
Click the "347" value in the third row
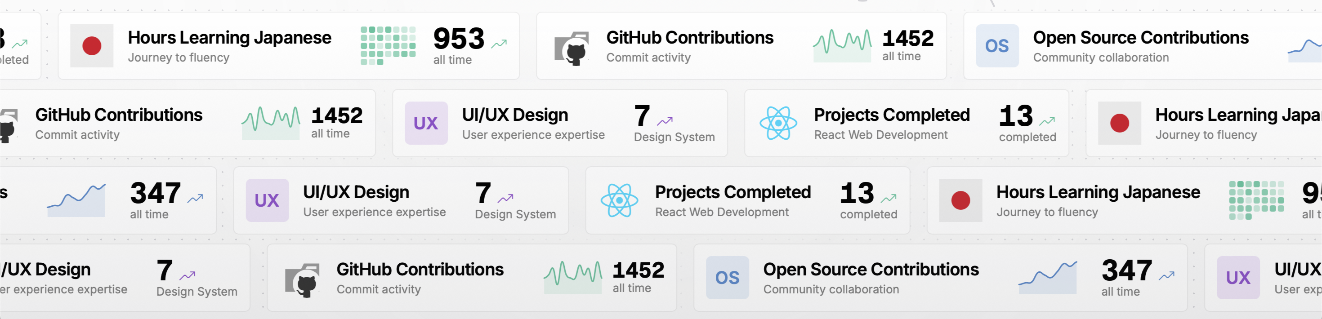point(156,193)
